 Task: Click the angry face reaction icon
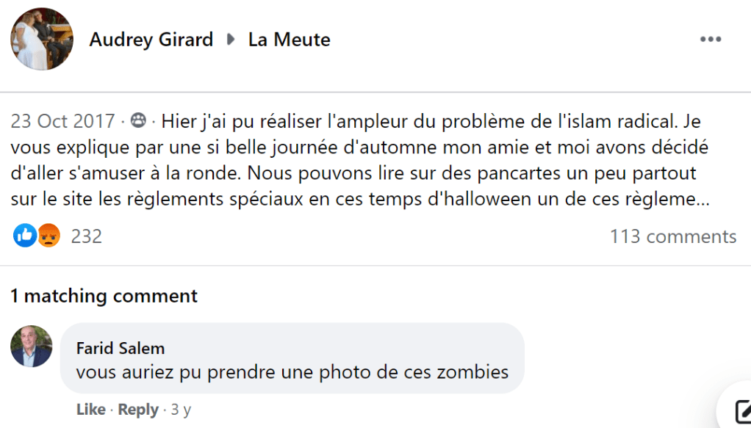pyautogui.click(x=48, y=236)
